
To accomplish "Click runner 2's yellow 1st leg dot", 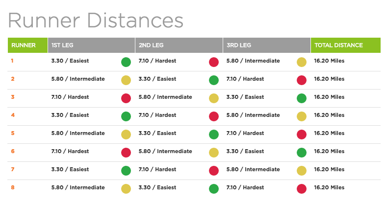I will coord(126,80).
